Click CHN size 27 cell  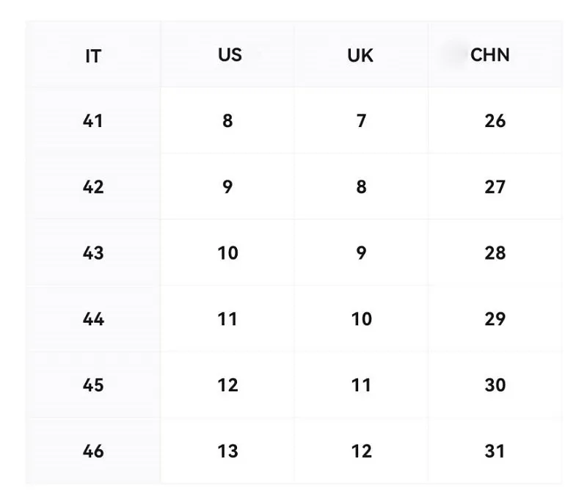click(495, 187)
